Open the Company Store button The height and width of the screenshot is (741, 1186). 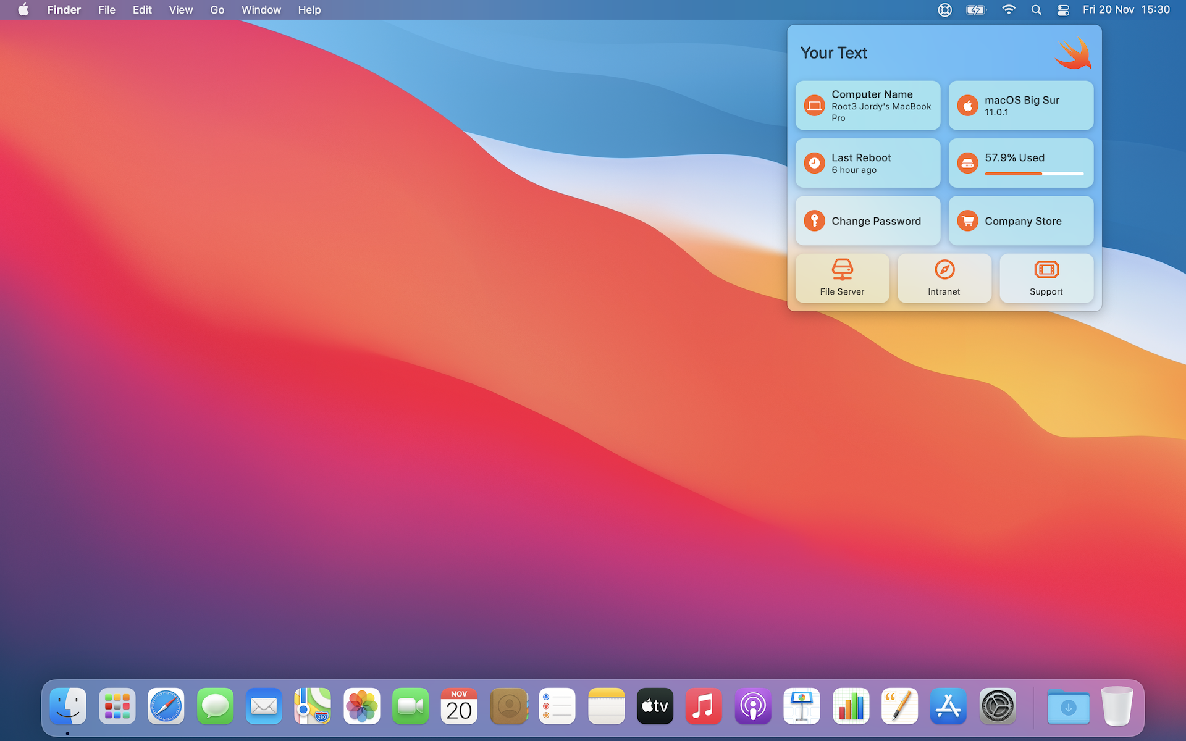point(1020,221)
